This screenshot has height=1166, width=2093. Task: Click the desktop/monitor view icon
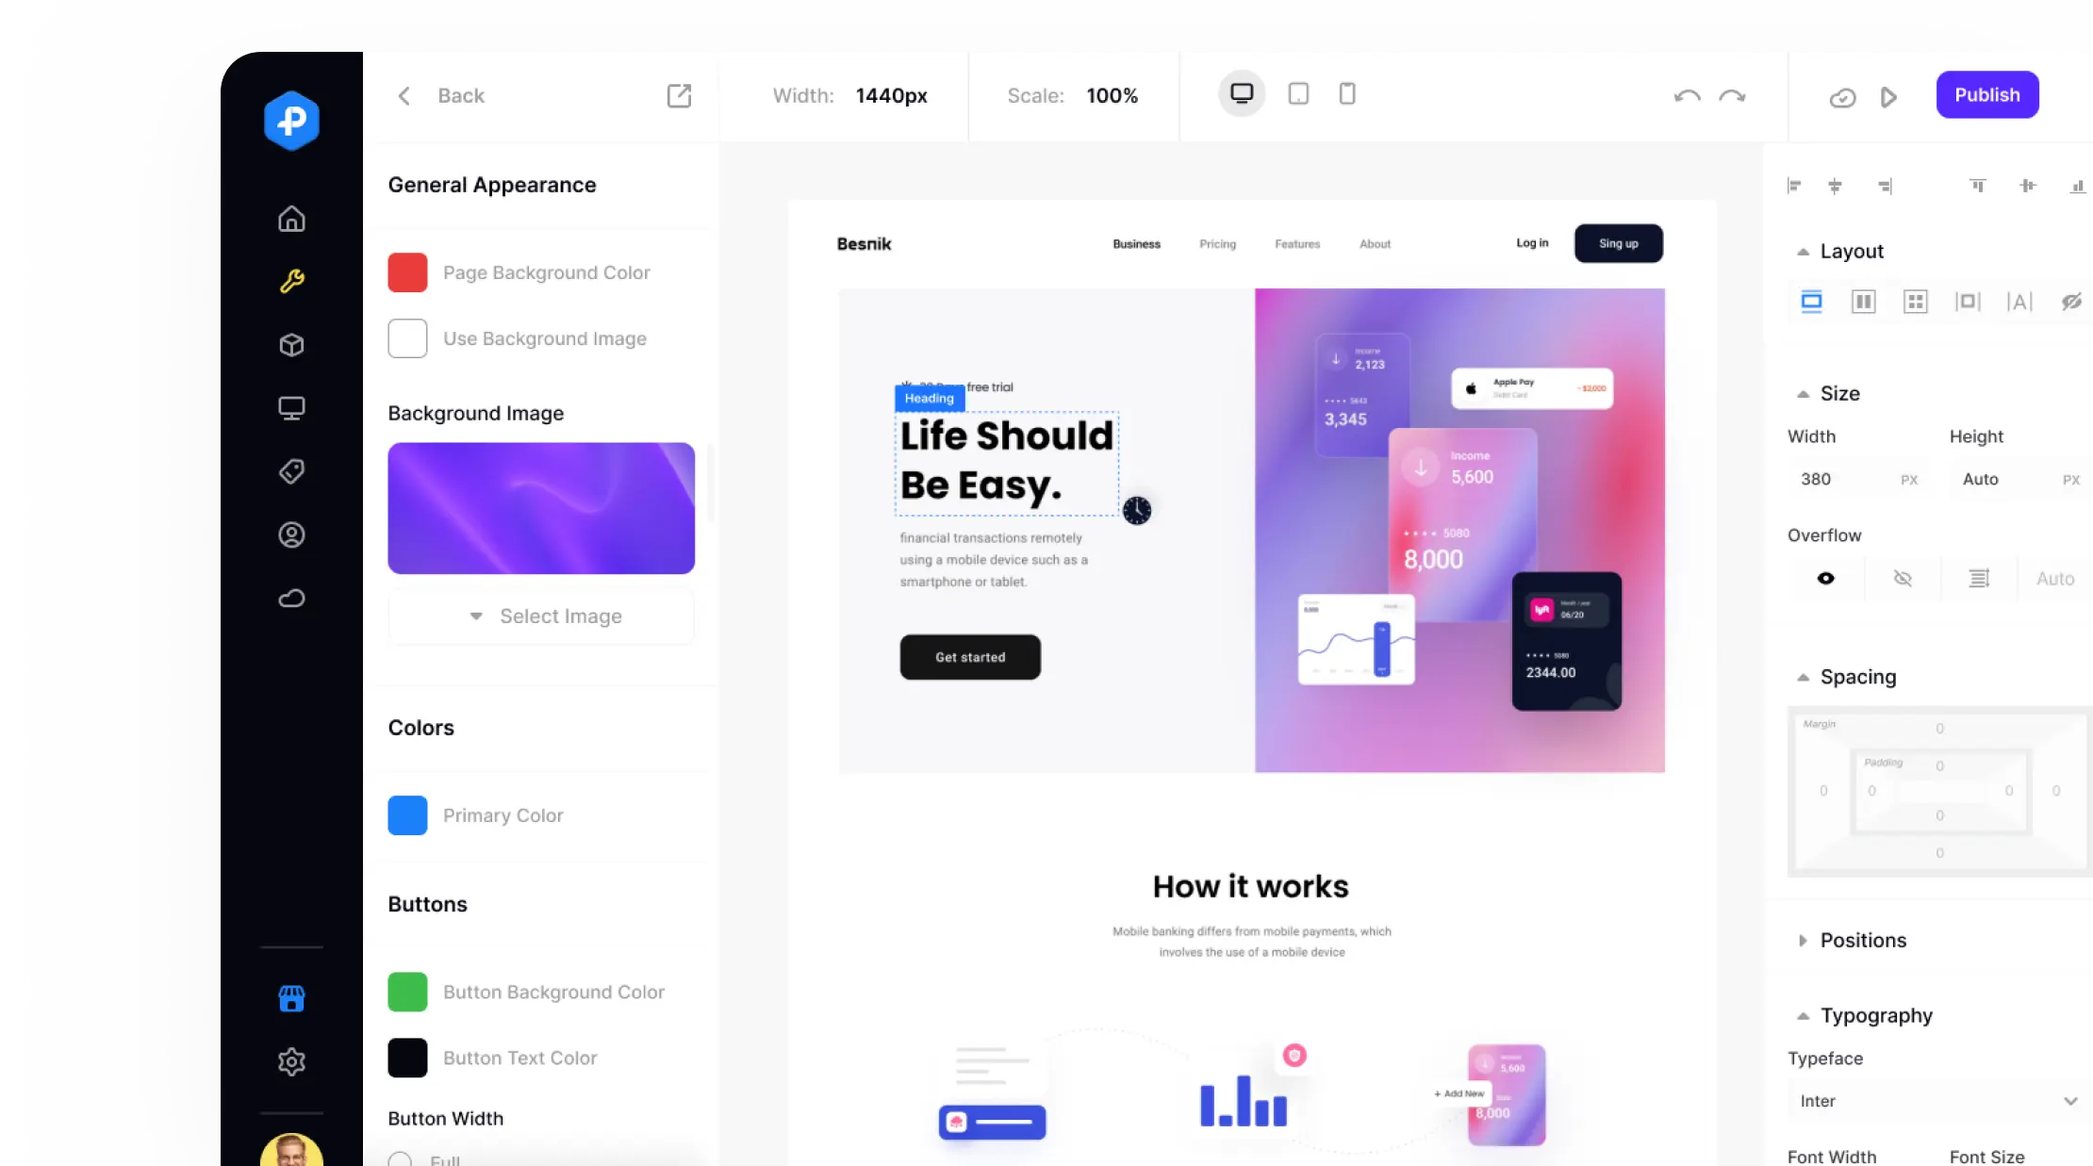click(1241, 91)
